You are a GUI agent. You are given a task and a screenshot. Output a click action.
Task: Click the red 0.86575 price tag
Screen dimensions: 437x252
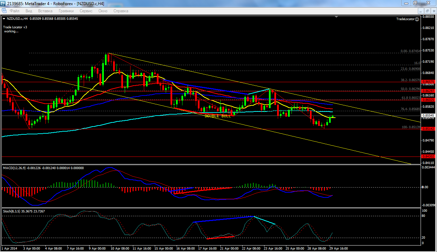click(427, 82)
